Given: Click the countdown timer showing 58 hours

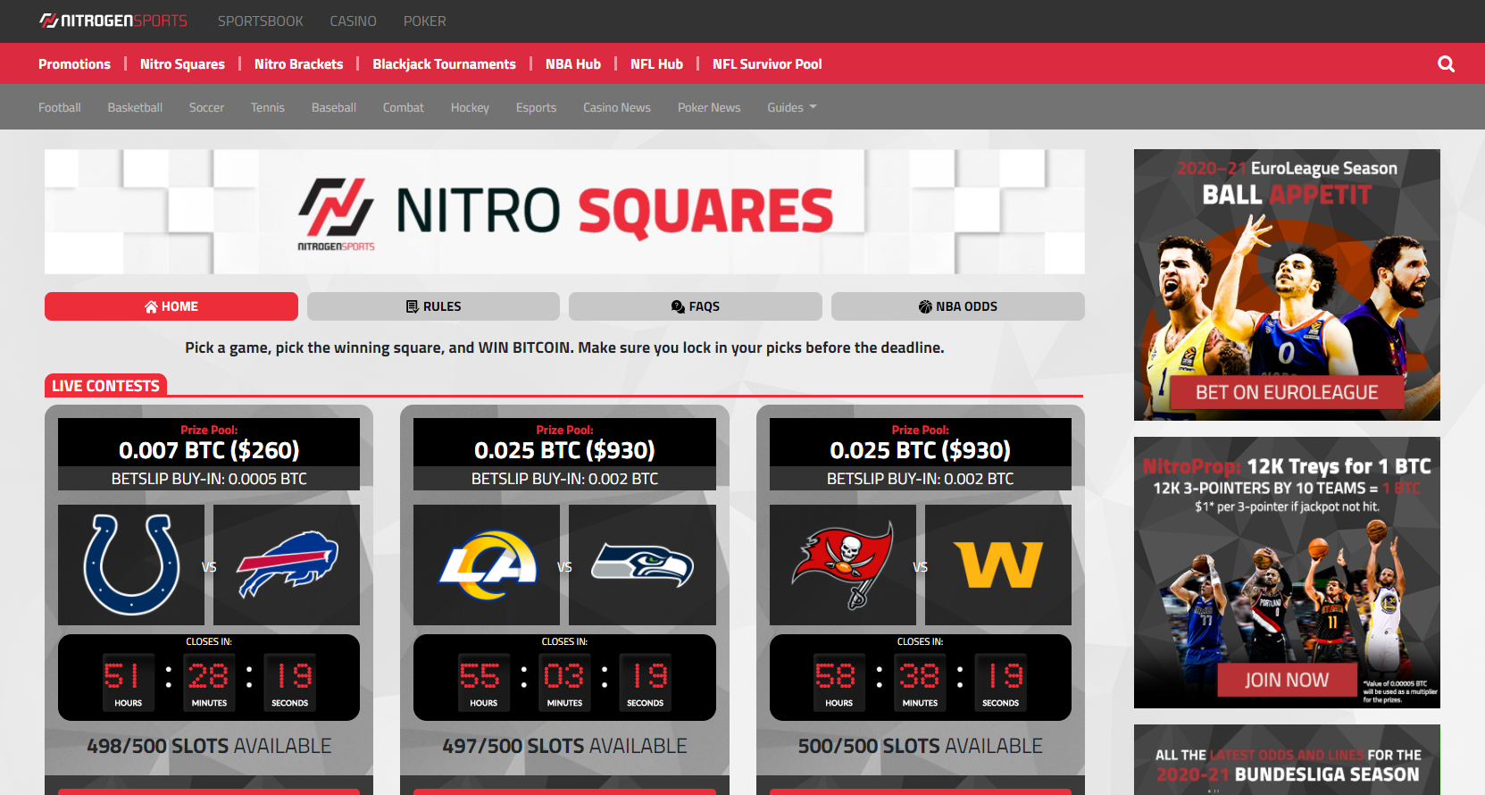Looking at the screenshot, I should (x=921, y=677).
